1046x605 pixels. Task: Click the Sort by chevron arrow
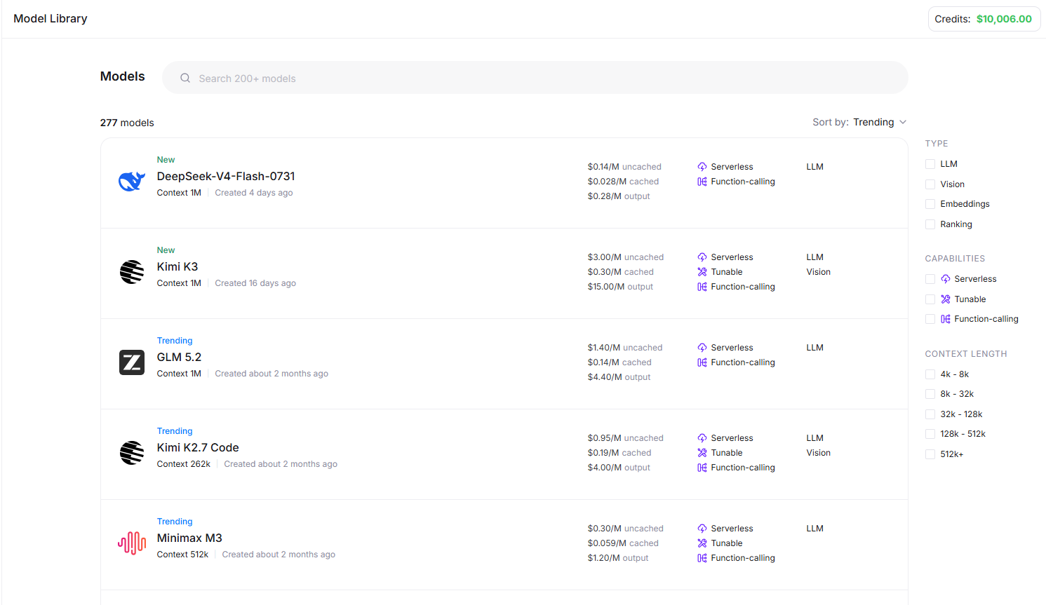point(903,122)
